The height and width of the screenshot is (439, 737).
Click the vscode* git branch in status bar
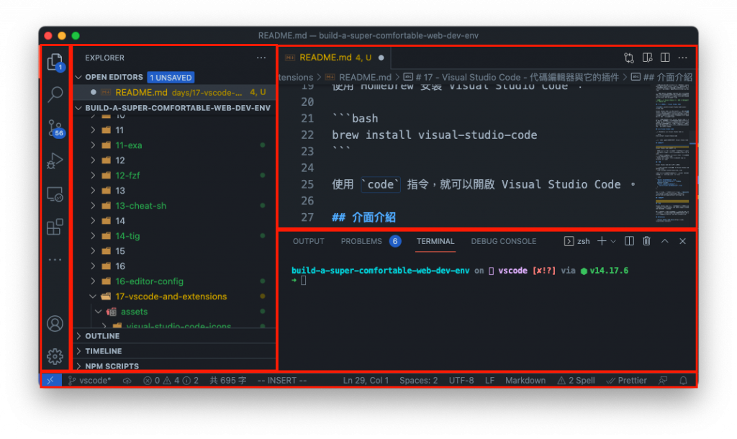pyautogui.click(x=90, y=381)
